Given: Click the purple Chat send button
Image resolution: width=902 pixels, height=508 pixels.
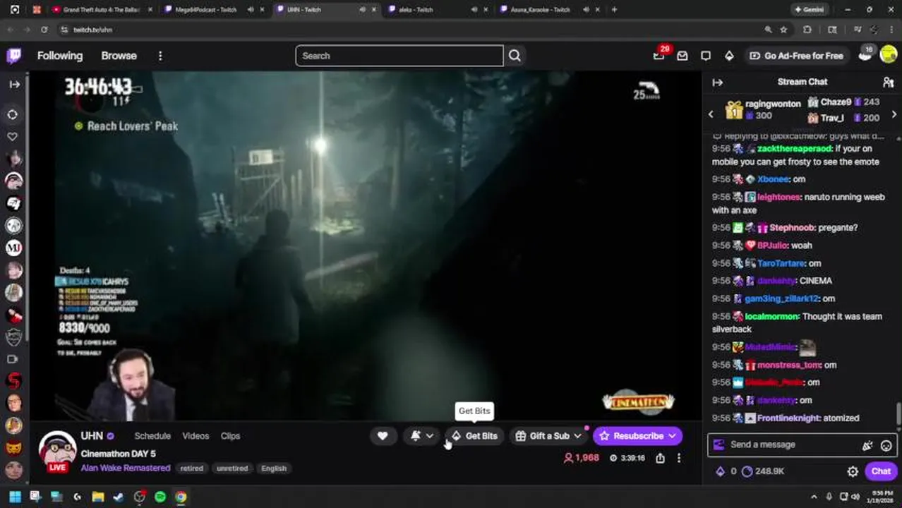Looking at the screenshot, I should click(881, 471).
